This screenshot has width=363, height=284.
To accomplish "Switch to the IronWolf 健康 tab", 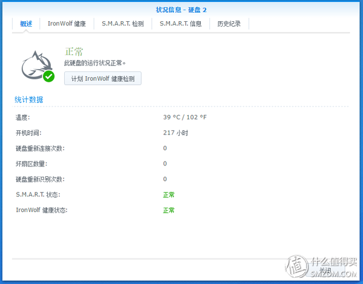I will coord(67,24).
